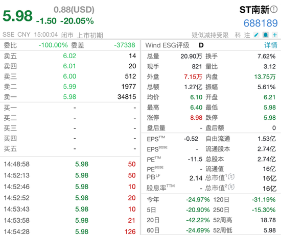Click the 120日 return -31.19%
This screenshot has width=281, height=235.
pos(264,200)
